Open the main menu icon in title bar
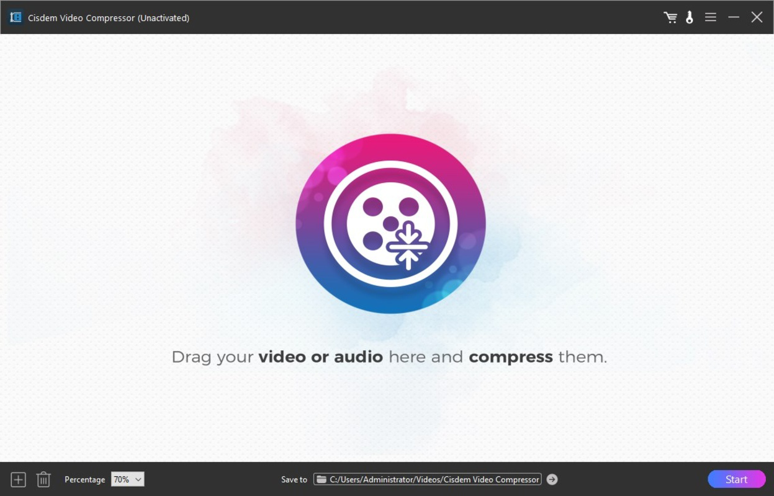The width and height of the screenshot is (774, 496). (x=710, y=17)
